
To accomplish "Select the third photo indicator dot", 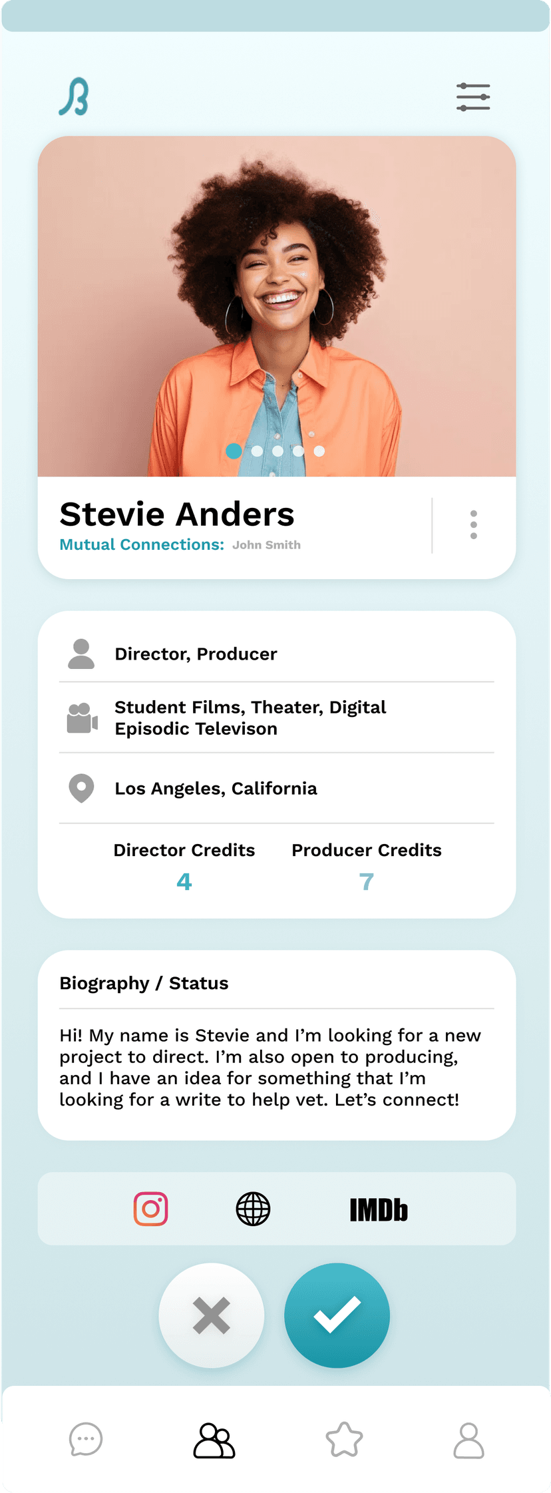I will [x=278, y=451].
